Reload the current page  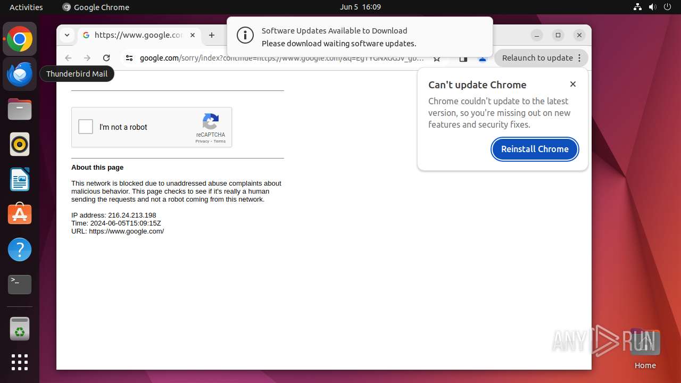pyautogui.click(x=106, y=58)
